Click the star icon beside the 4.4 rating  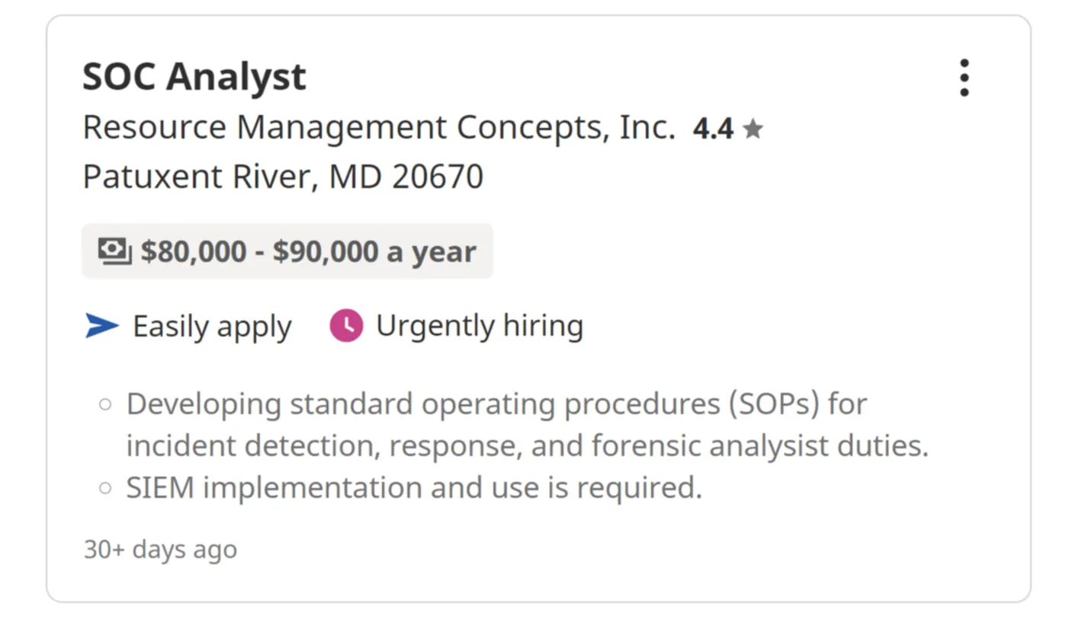(x=753, y=129)
